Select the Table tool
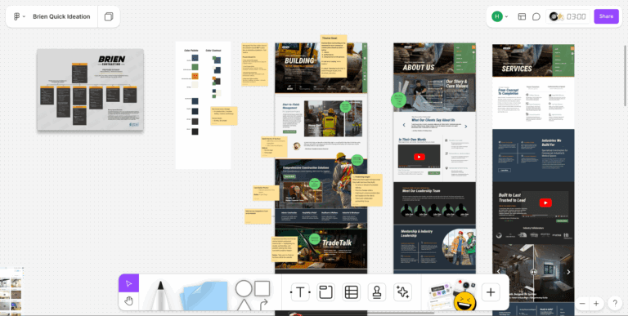Viewport: 628px width, 316px height. 352,292
